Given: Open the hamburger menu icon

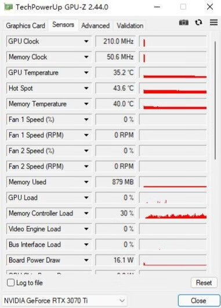Looking at the screenshot, I should (x=213, y=22).
